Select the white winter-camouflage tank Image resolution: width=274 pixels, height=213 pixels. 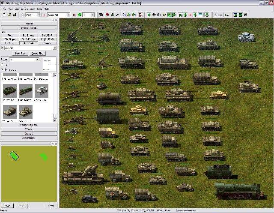pyautogui.click(x=248, y=37)
